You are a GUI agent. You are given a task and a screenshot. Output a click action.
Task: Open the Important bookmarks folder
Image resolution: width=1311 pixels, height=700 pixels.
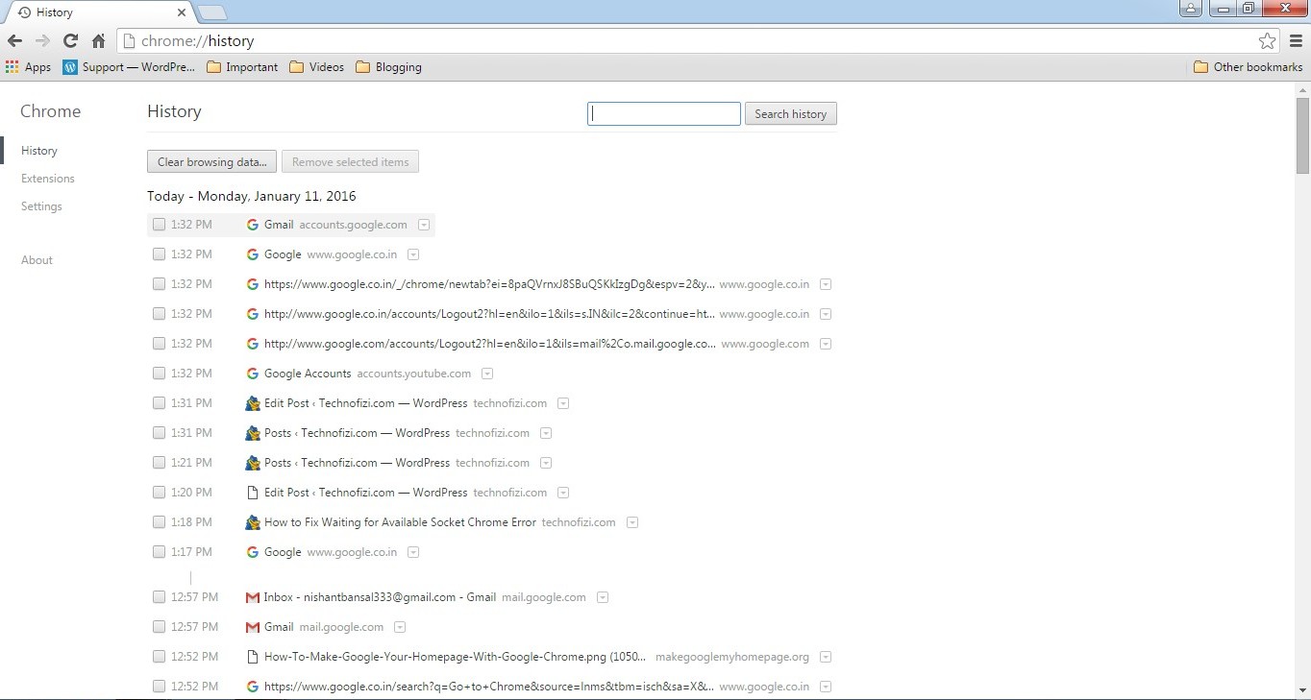point(242,67)
